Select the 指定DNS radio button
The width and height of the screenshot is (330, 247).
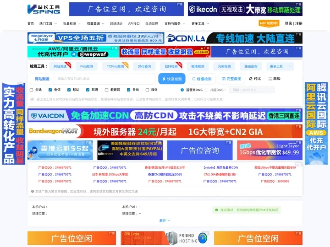click(206, 90)
